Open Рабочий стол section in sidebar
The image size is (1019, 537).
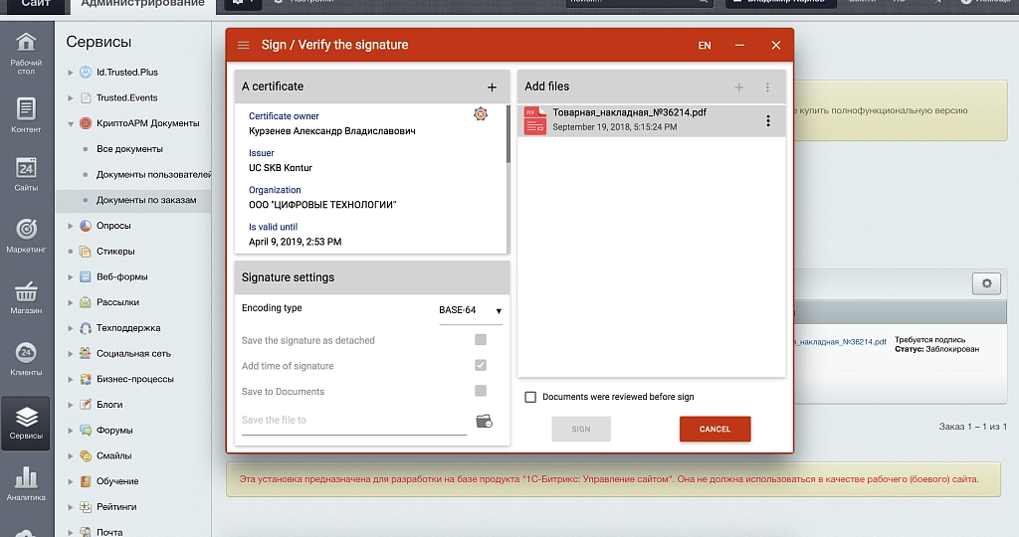point(26,54)
